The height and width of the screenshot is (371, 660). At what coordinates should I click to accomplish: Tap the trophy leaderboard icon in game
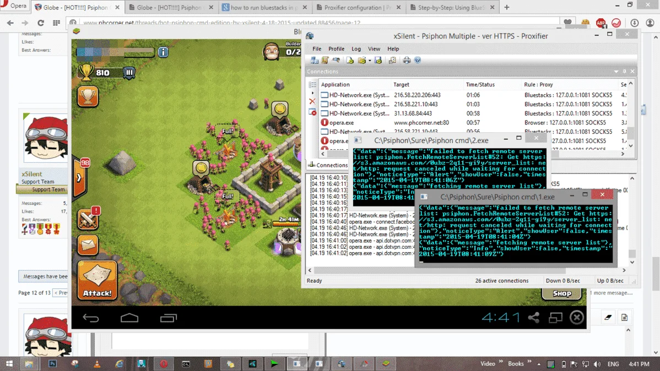pyautogui.click(x=88, y=96)
